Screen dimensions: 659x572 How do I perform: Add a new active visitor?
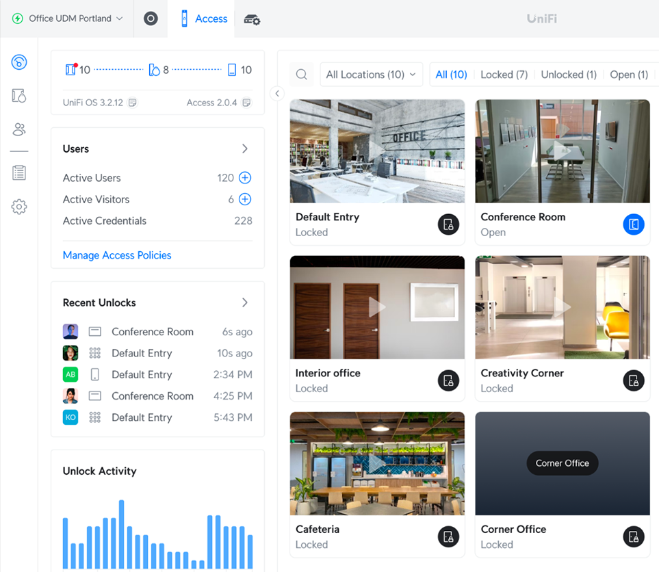click(245, 199)
